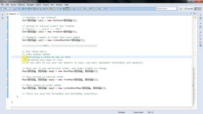
Task: Open the Window menu
Action: (x=59, y=5)
